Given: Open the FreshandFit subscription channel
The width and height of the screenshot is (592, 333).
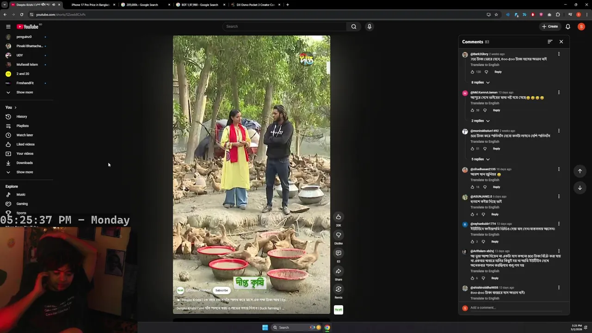Looking at the screenshot, I should [25, 83].
